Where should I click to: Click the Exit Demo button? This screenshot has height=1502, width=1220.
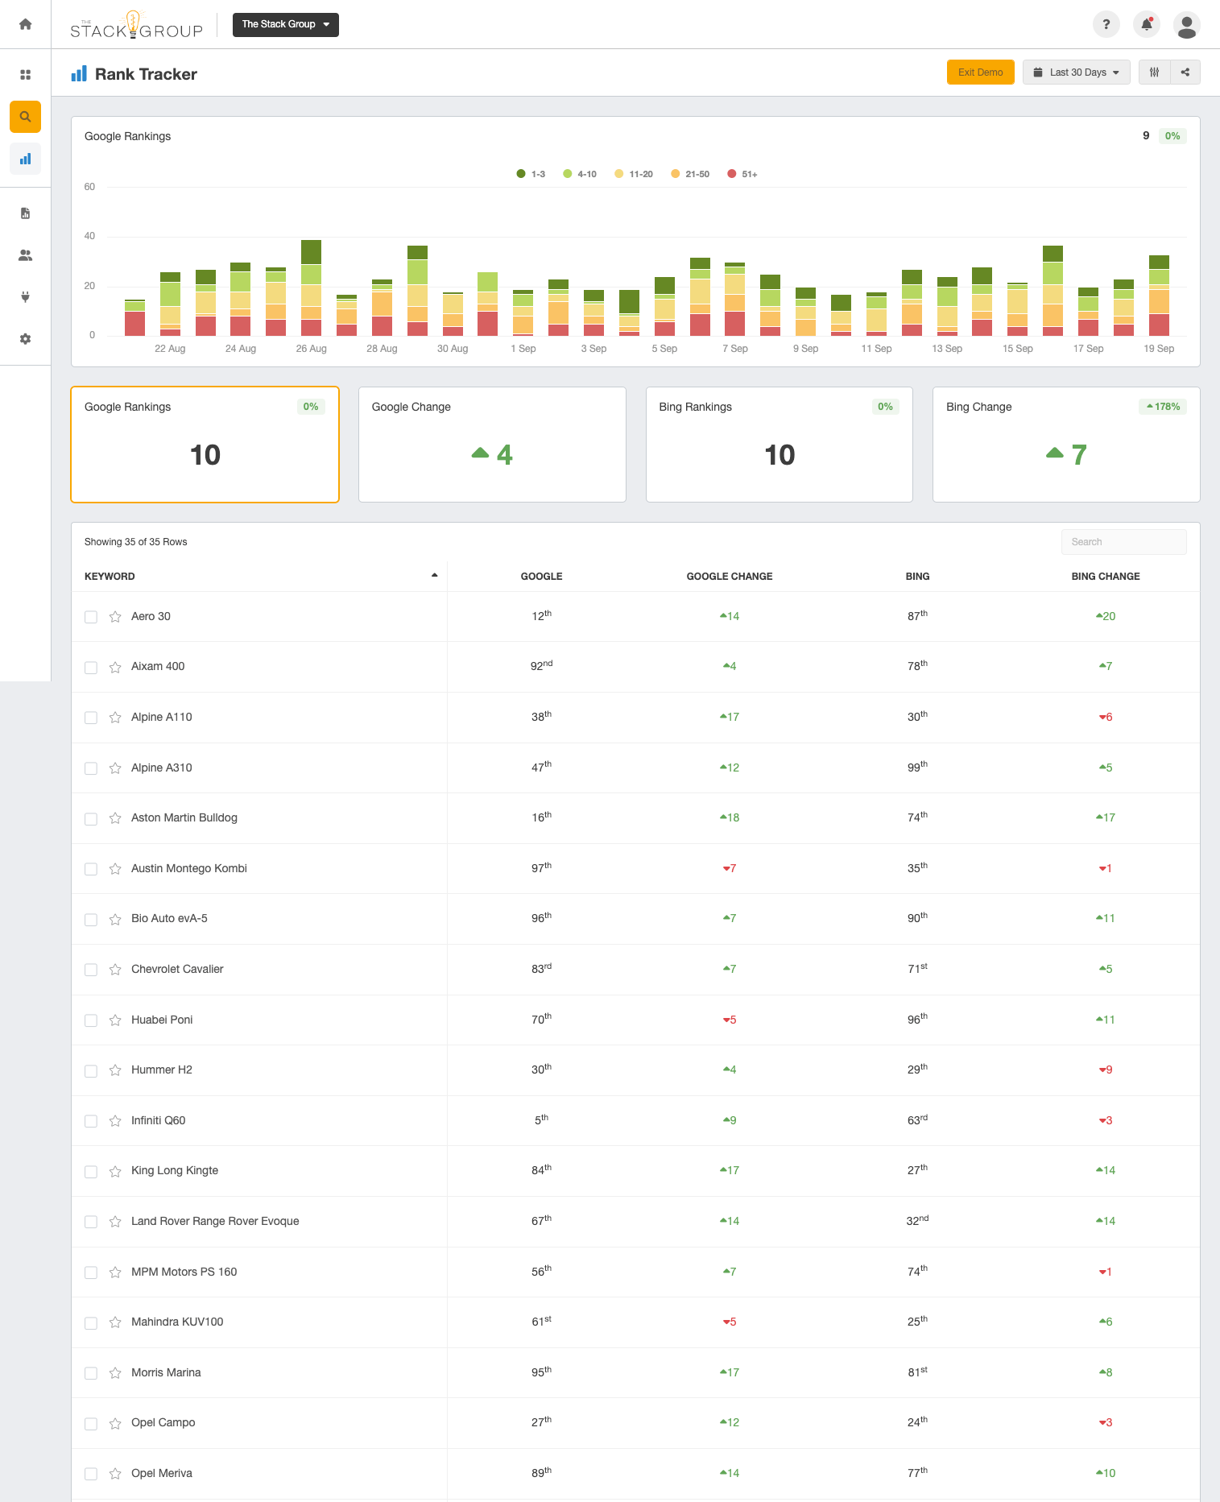[x=980, y=72]
